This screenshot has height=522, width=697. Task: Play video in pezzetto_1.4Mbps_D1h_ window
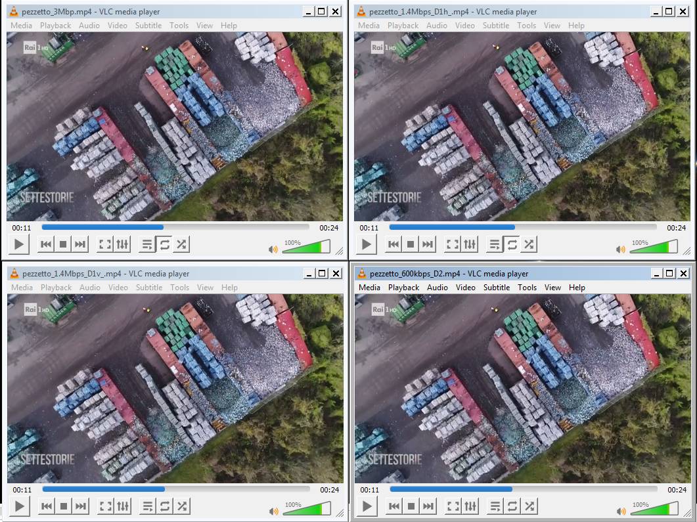pyautogui.click(x=367, y=244)
